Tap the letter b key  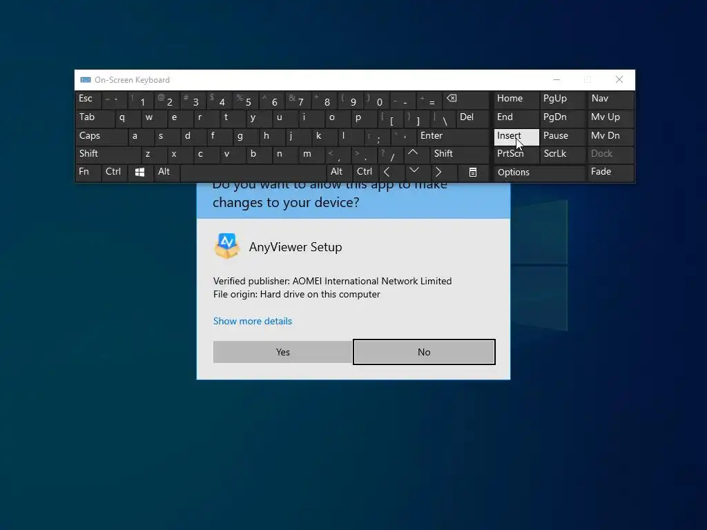point(259,154)
